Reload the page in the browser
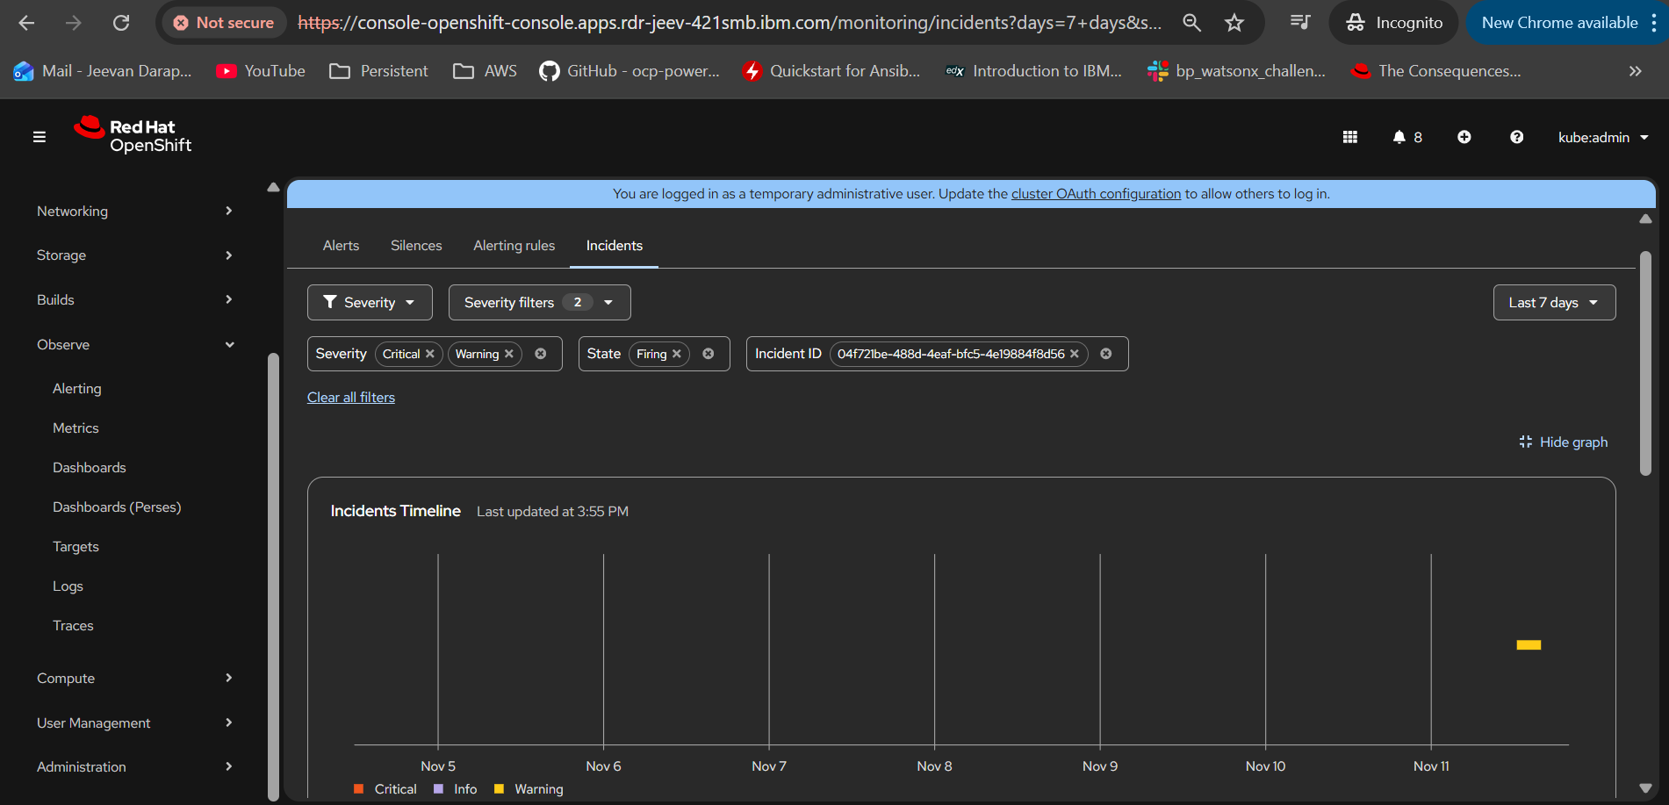The height and width of the screenshot is (805, 1669). click(121, 23)
